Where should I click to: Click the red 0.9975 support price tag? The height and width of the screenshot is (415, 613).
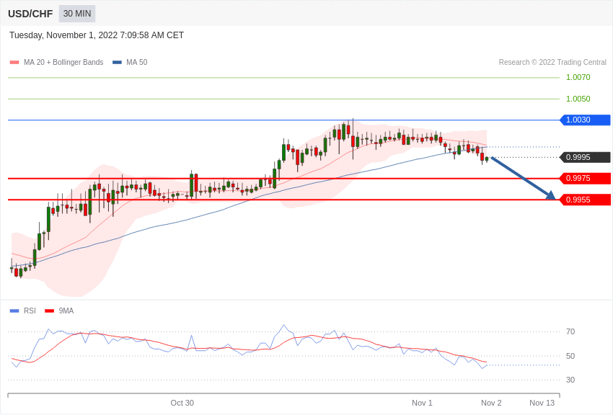point(586,179)
